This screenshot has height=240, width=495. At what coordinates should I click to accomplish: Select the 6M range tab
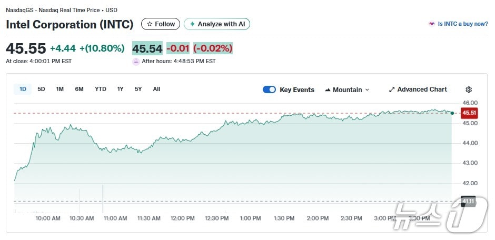[x=79, y=89]
